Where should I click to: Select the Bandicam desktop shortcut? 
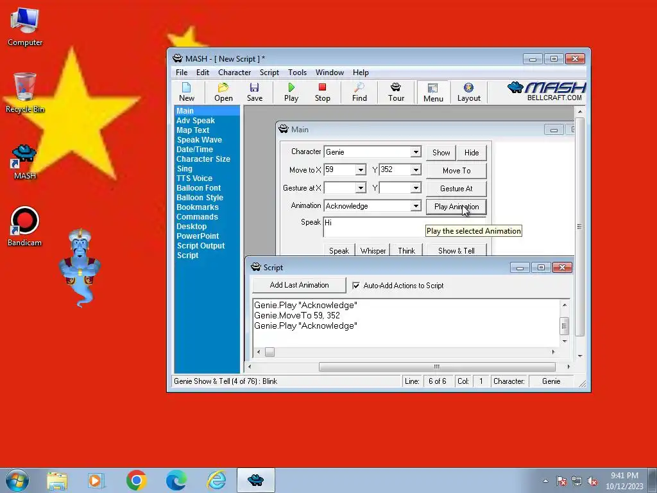point(25,227)
